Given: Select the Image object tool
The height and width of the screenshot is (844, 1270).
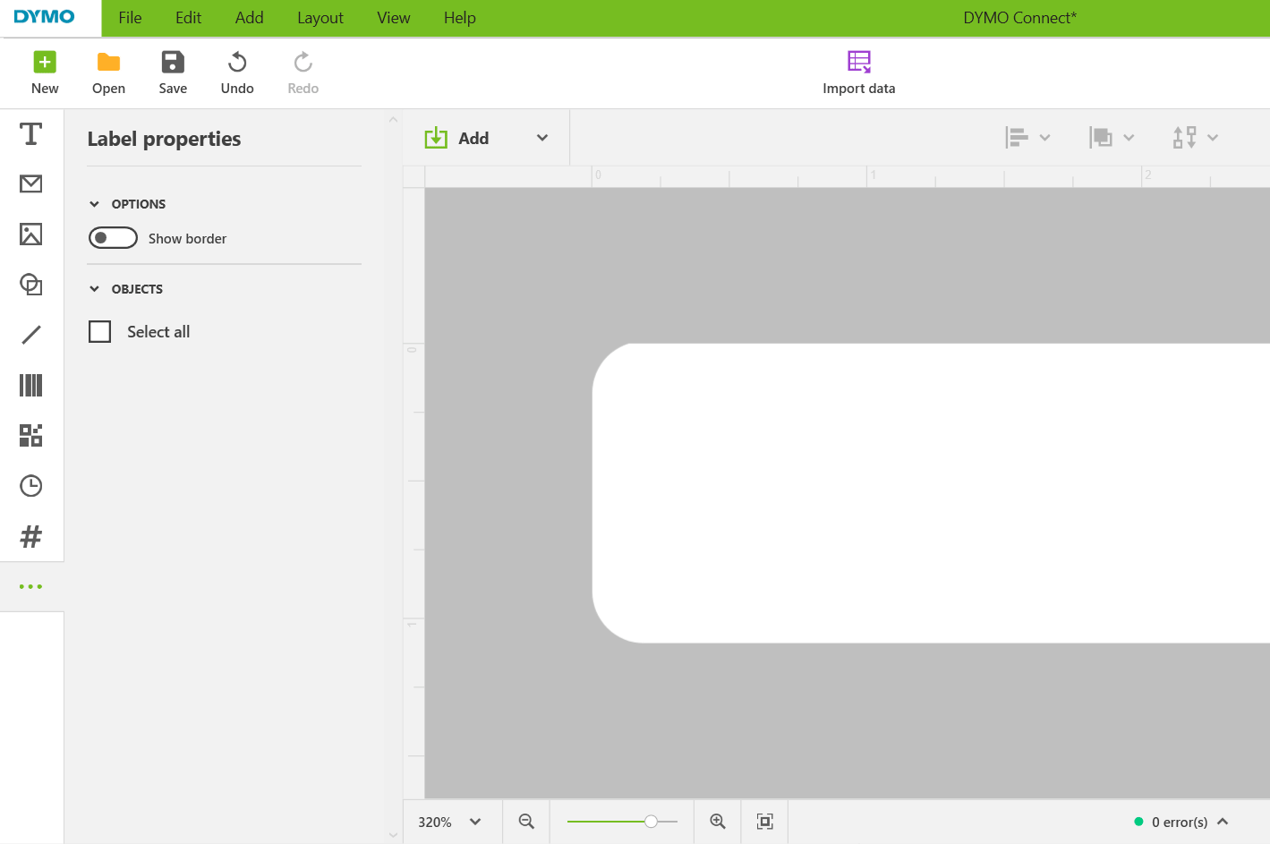Looking at the screenshot, I should pyautogui.click(x=31, y=234).
